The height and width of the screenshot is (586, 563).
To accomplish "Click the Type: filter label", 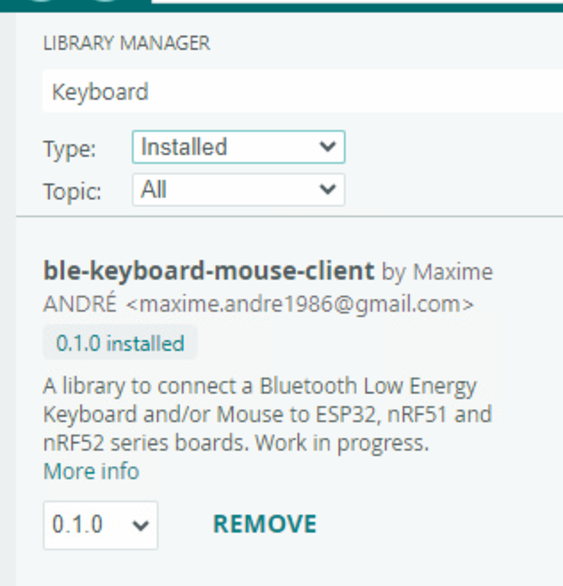I will (x=69, y=149).
